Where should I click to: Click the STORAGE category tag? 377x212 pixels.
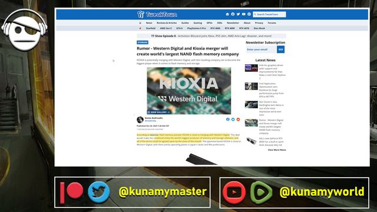143,42
